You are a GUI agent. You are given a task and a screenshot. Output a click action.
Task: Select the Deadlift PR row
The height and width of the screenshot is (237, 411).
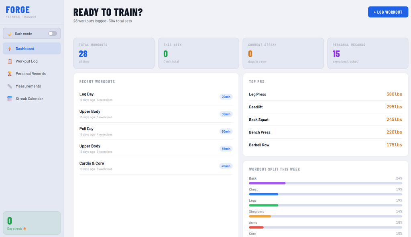(326, 107)
